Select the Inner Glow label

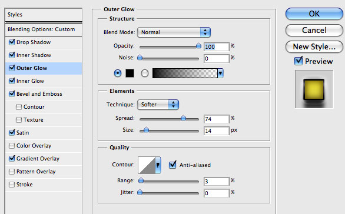pyautogui.click(x=31, y=81)
